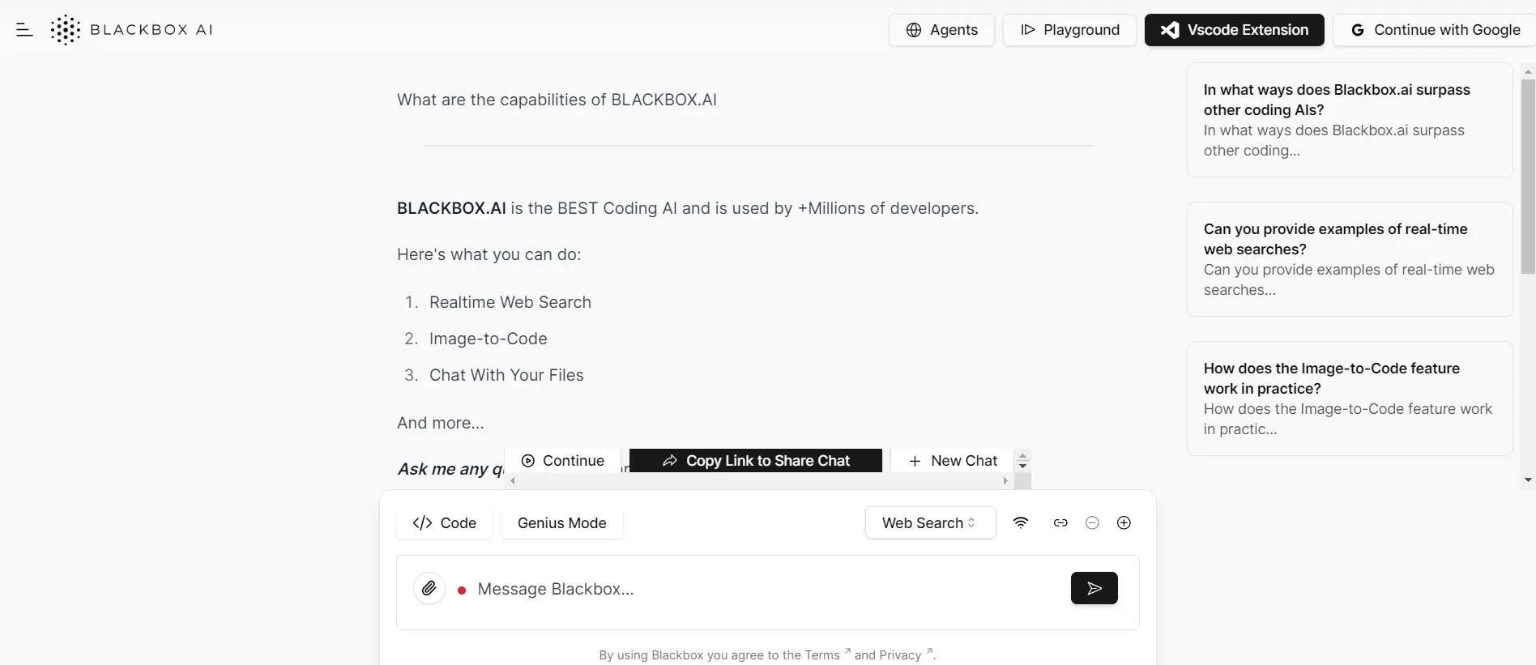This screenshot has height=665, width=1536.
Task: Open the Playground page
Action: tap(1069, 30)
